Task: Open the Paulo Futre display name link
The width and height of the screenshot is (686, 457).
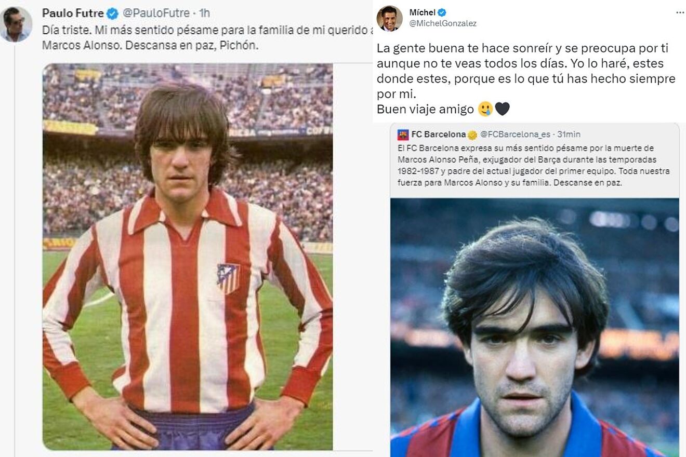Action: tap(73, 13)
